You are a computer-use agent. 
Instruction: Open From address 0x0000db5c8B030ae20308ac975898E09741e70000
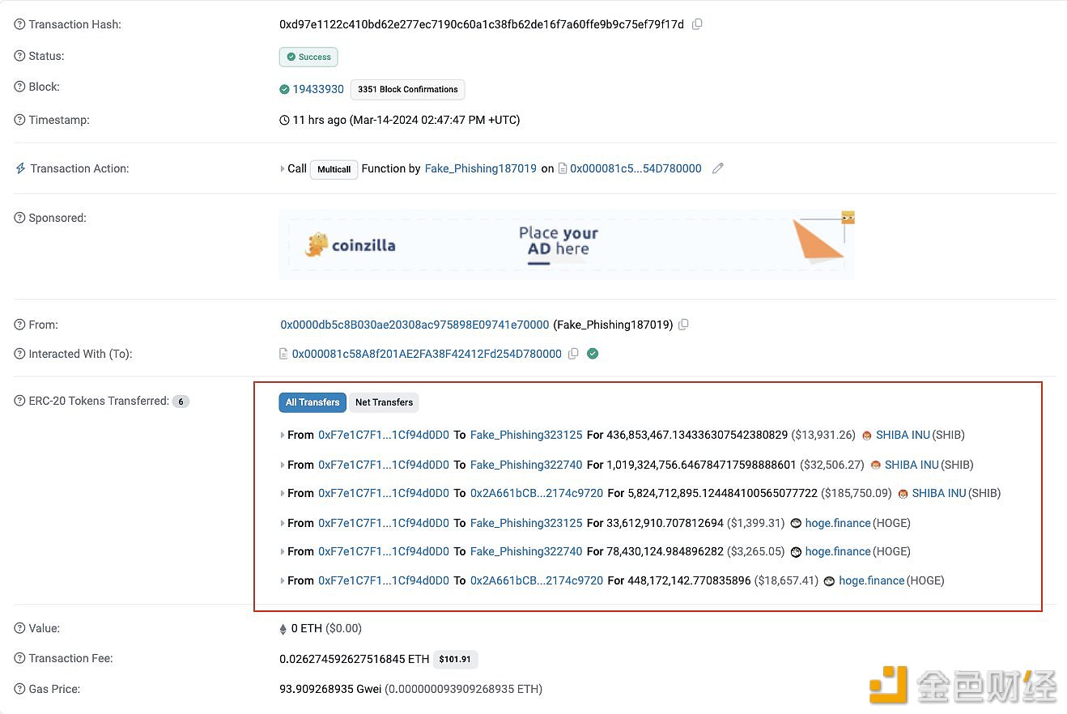(x=414, y=325)
